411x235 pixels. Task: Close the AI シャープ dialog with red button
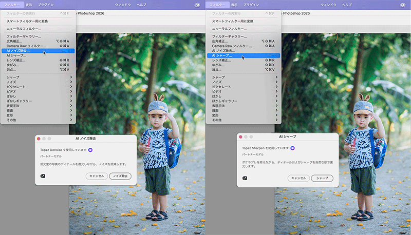pyautogui.click(x=240, y=137)
